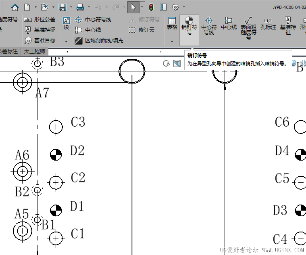This screenshot has height=255, width=306.
Task: Select the 形位公差 geometric tolerance tool
Action: point(40,19)
